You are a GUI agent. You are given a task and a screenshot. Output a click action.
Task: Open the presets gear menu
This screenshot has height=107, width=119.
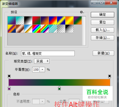coord(82,12)
